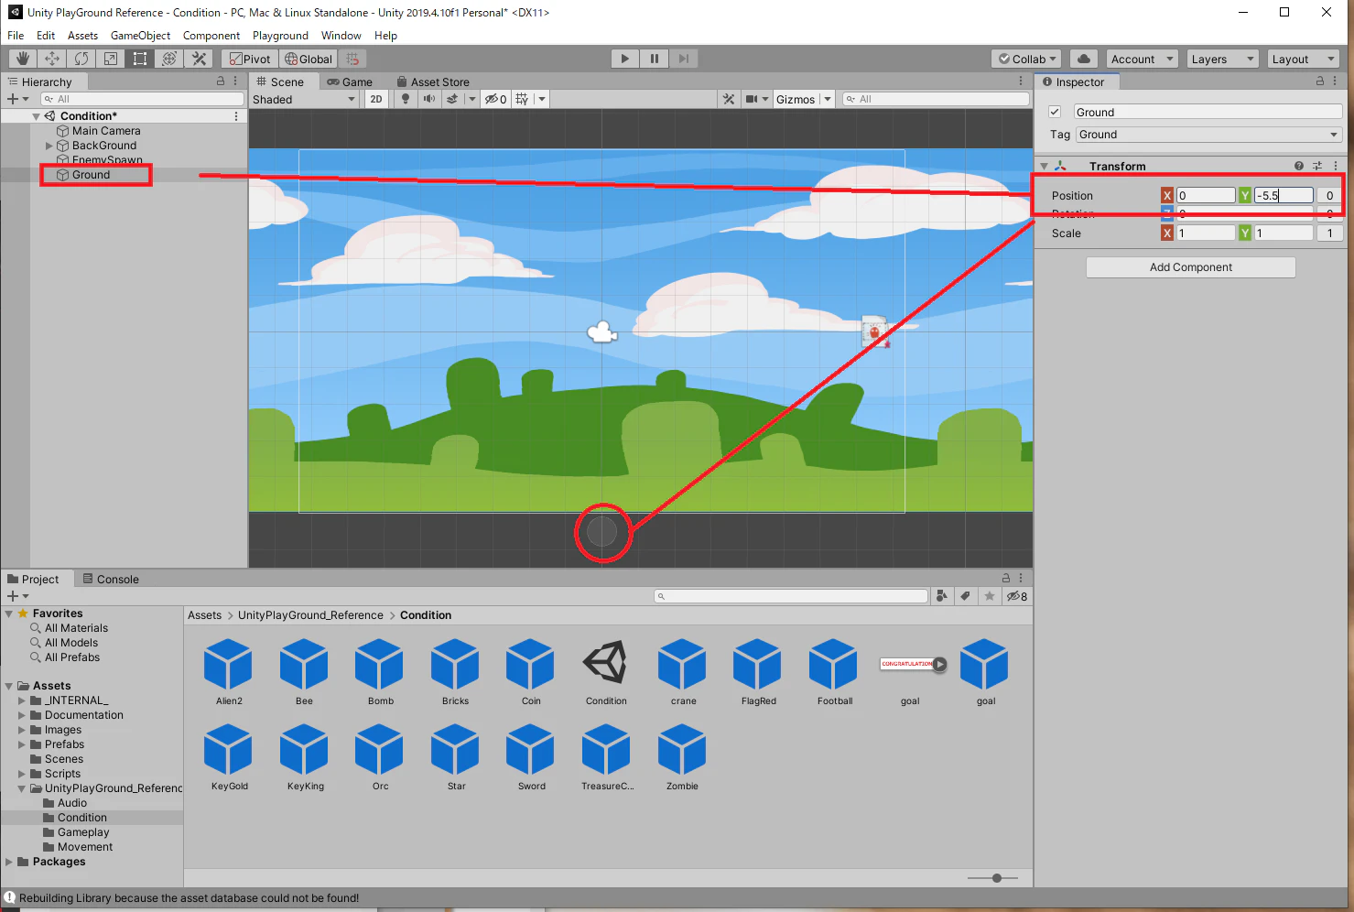Pick the combined Transform tool

tap(169, 59)
